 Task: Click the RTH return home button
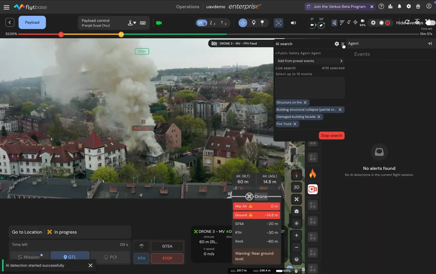tap(141, 258)
